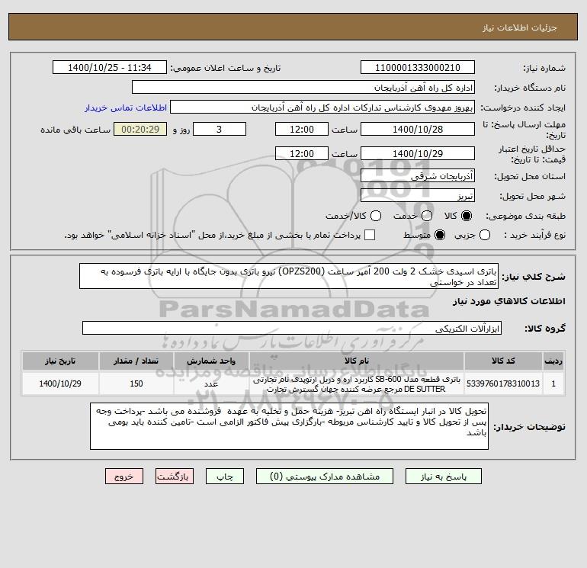Click the خروج exit button
Image resolution: width=587 pixels, height=568 pixels.
124,477
